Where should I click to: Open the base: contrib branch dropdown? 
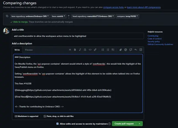tap(58, 16)
